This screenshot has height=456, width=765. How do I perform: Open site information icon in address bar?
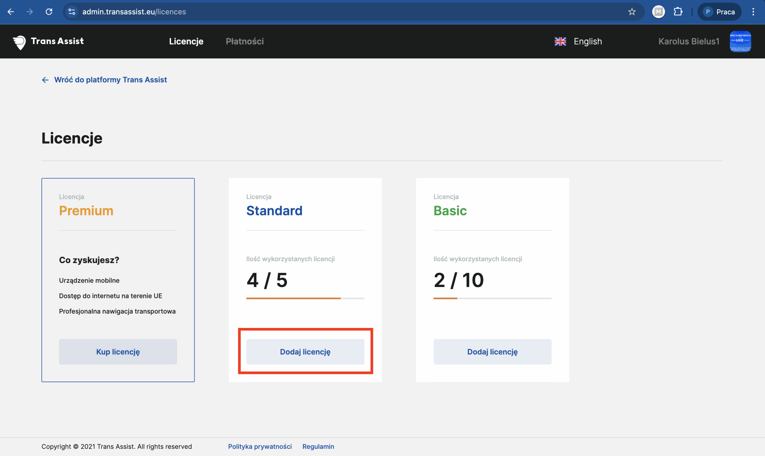72,12
